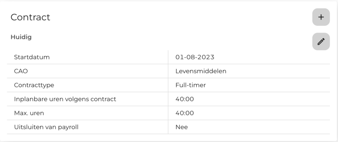Click the vertical divider between table columns
This screenshot has height=142, width=338.
point(168,92)
